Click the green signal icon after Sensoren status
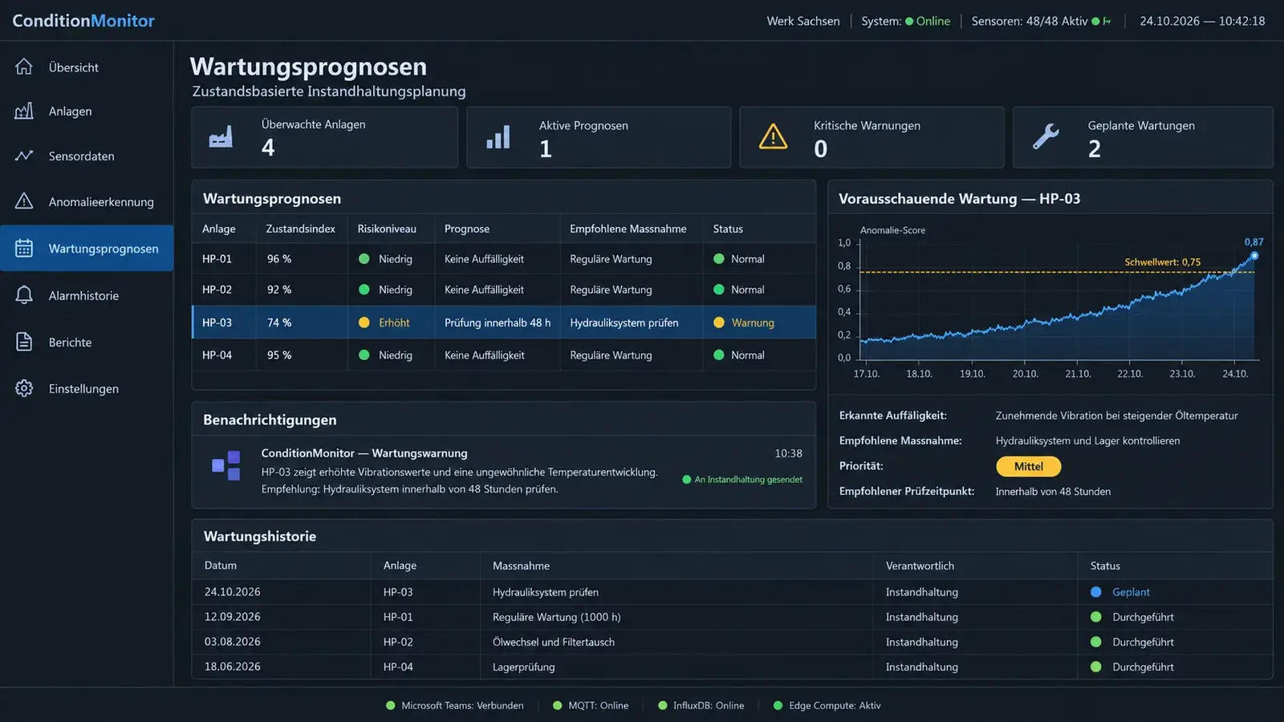Image resolution: width=1284 pixels, height=722 pixels. click(1107, 22)
